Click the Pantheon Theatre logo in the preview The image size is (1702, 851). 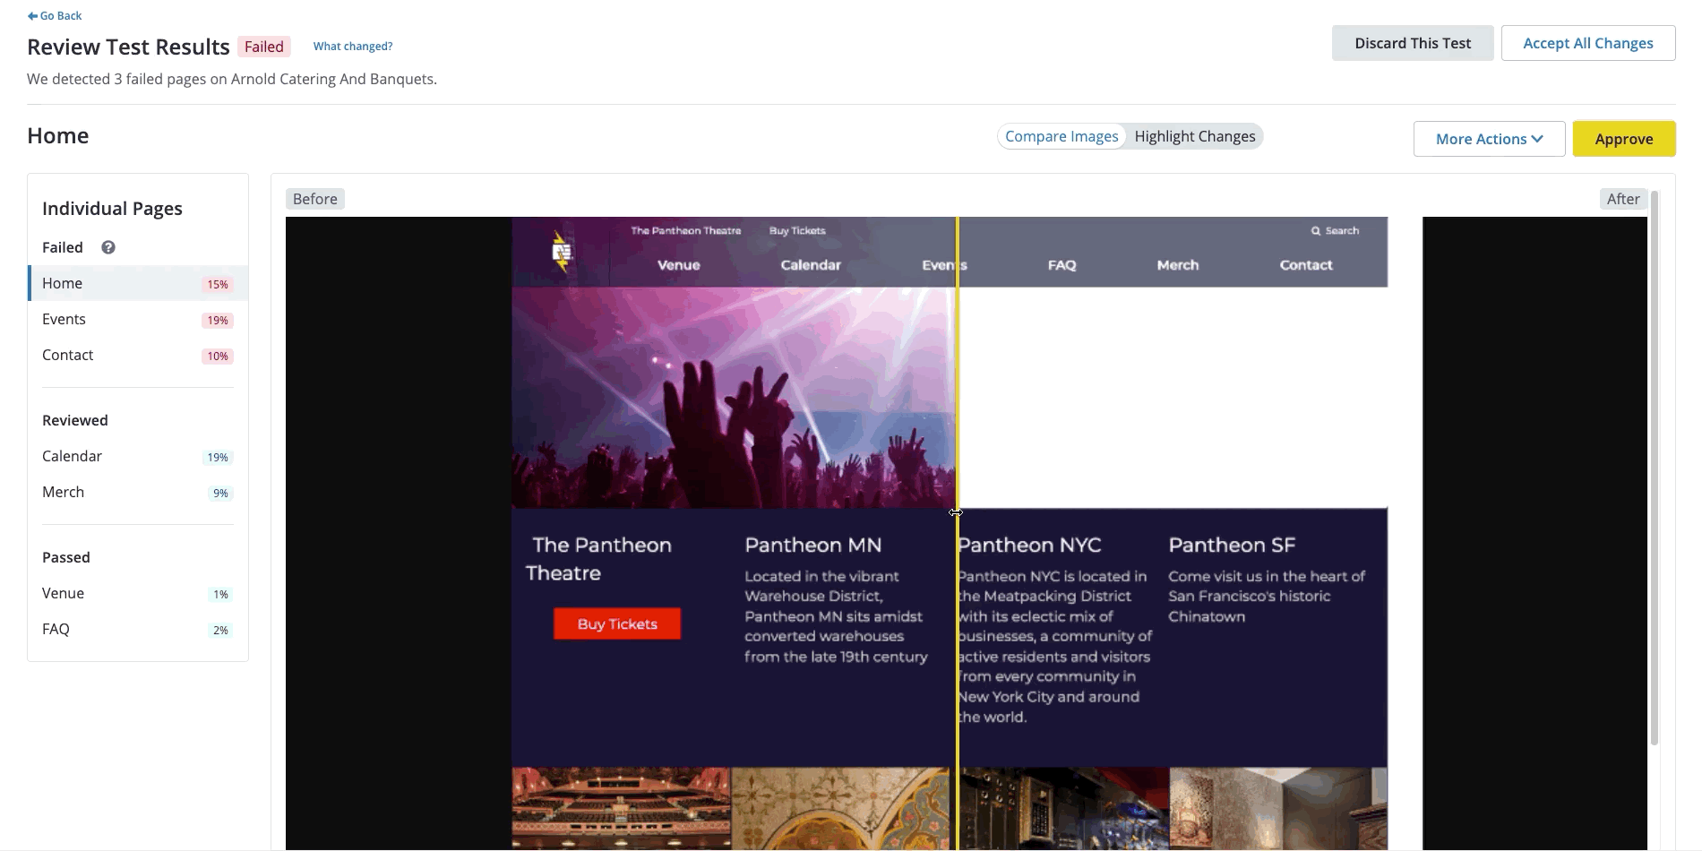tap(562, 252)
